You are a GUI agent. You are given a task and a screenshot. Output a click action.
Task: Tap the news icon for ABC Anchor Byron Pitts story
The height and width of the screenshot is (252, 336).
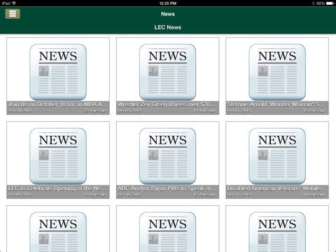point(167,156)
